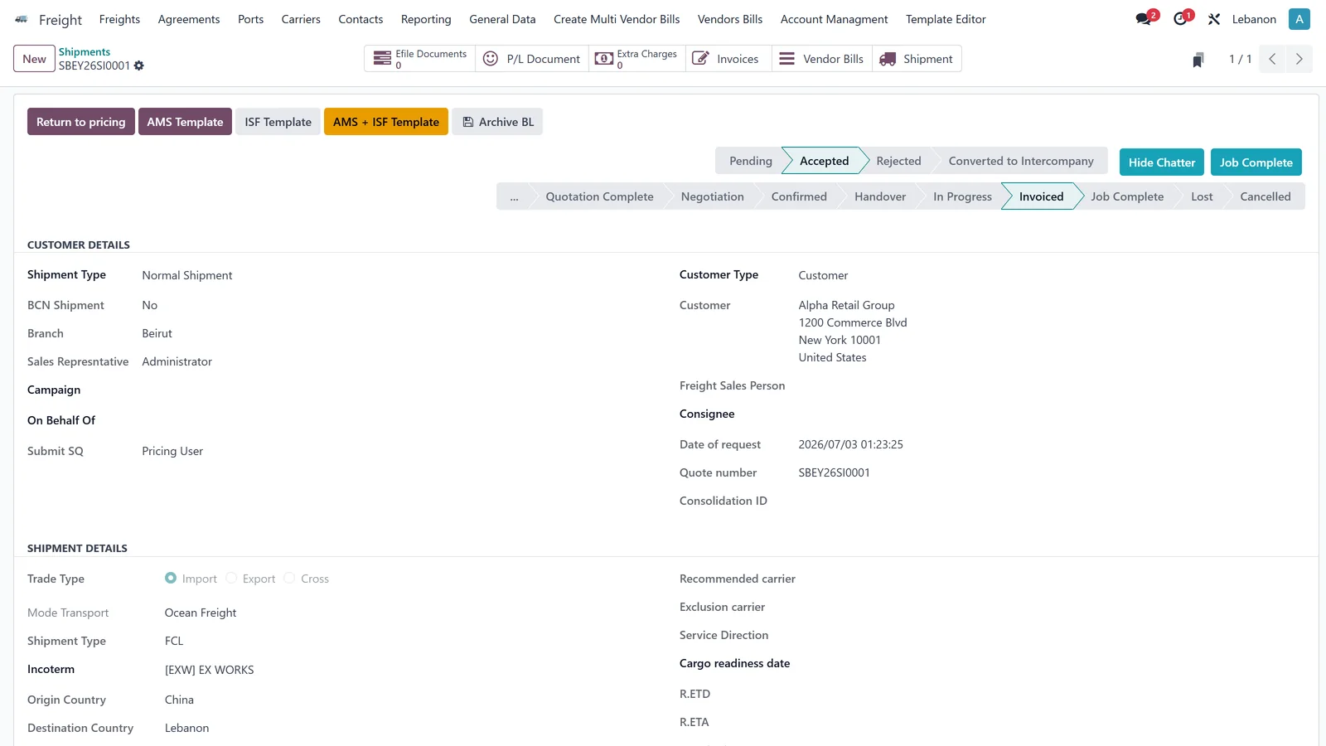Image resolution: width=1326 pixels, height=746 pixels.
Task: Open the user avatar A menu
Action: tap(1299, 19)
